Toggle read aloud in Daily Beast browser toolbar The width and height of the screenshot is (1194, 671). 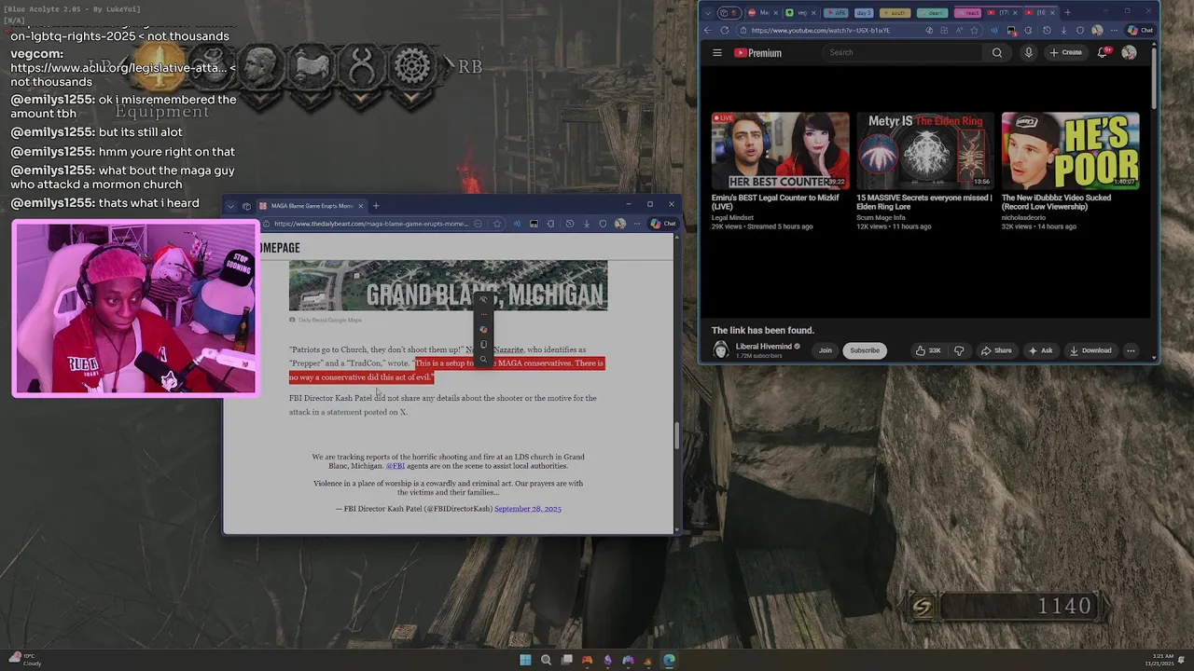pos(517,224)
